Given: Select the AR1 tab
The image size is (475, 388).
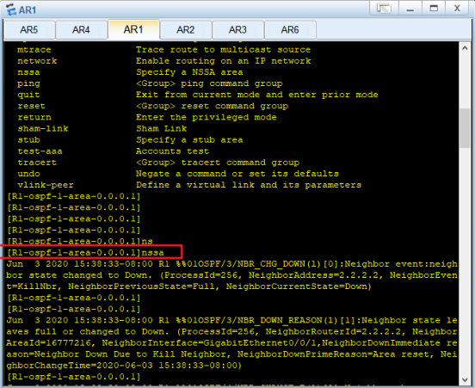Looking at the screenshot, I should point(133,29).
